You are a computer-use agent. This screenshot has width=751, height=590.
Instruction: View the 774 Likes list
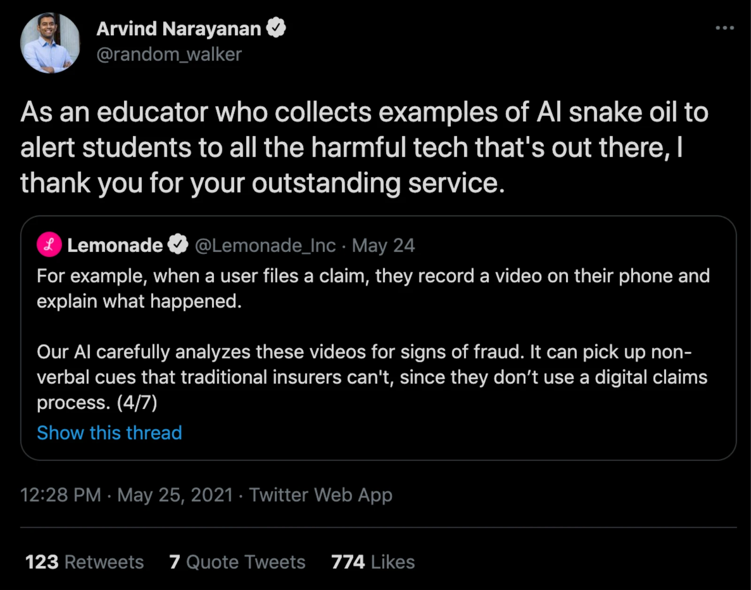pos(373,562)
